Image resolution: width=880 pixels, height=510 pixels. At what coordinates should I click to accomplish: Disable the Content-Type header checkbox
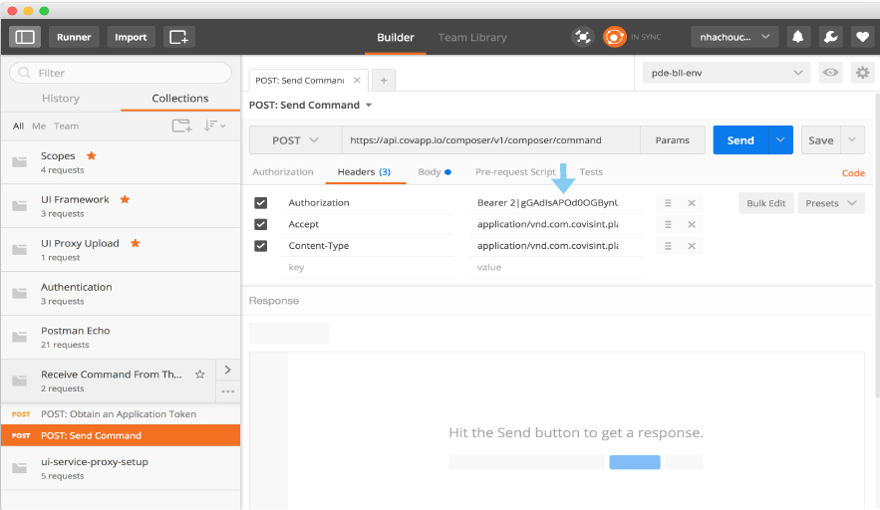261,246
